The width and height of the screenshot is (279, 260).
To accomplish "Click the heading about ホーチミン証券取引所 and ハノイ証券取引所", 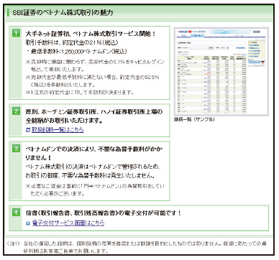I will point(94,116).
